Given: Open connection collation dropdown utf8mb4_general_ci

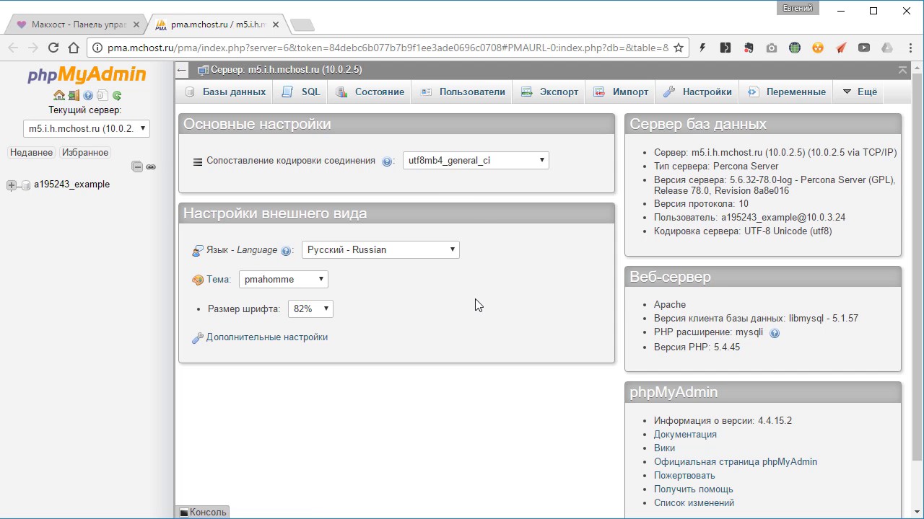Looking at the screenshot, I should [x=476, y=160].
